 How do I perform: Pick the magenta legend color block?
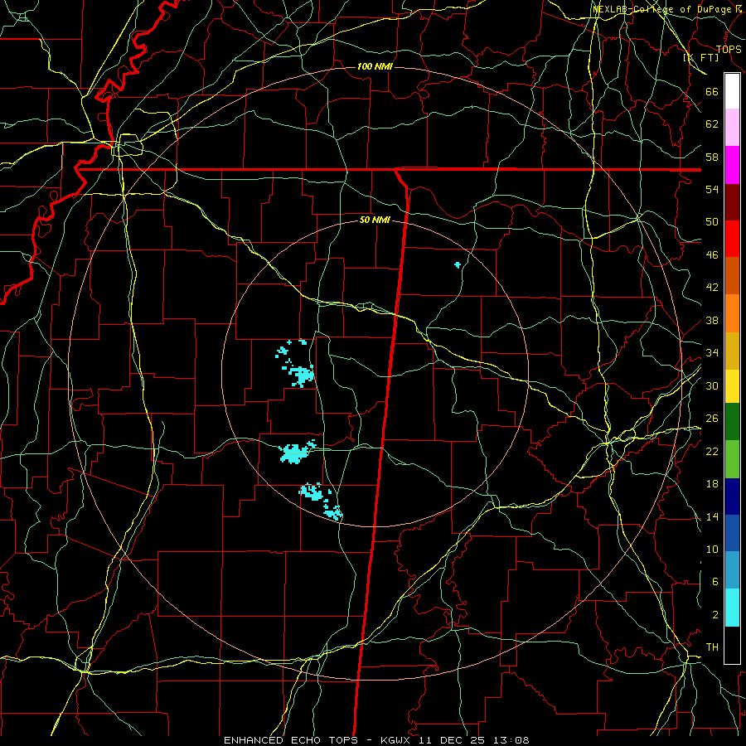(x=732, y=165)
